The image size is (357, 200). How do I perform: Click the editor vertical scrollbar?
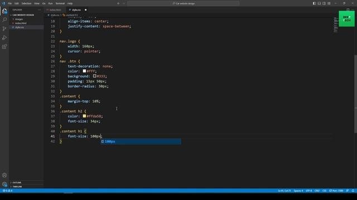pos(355,93)
